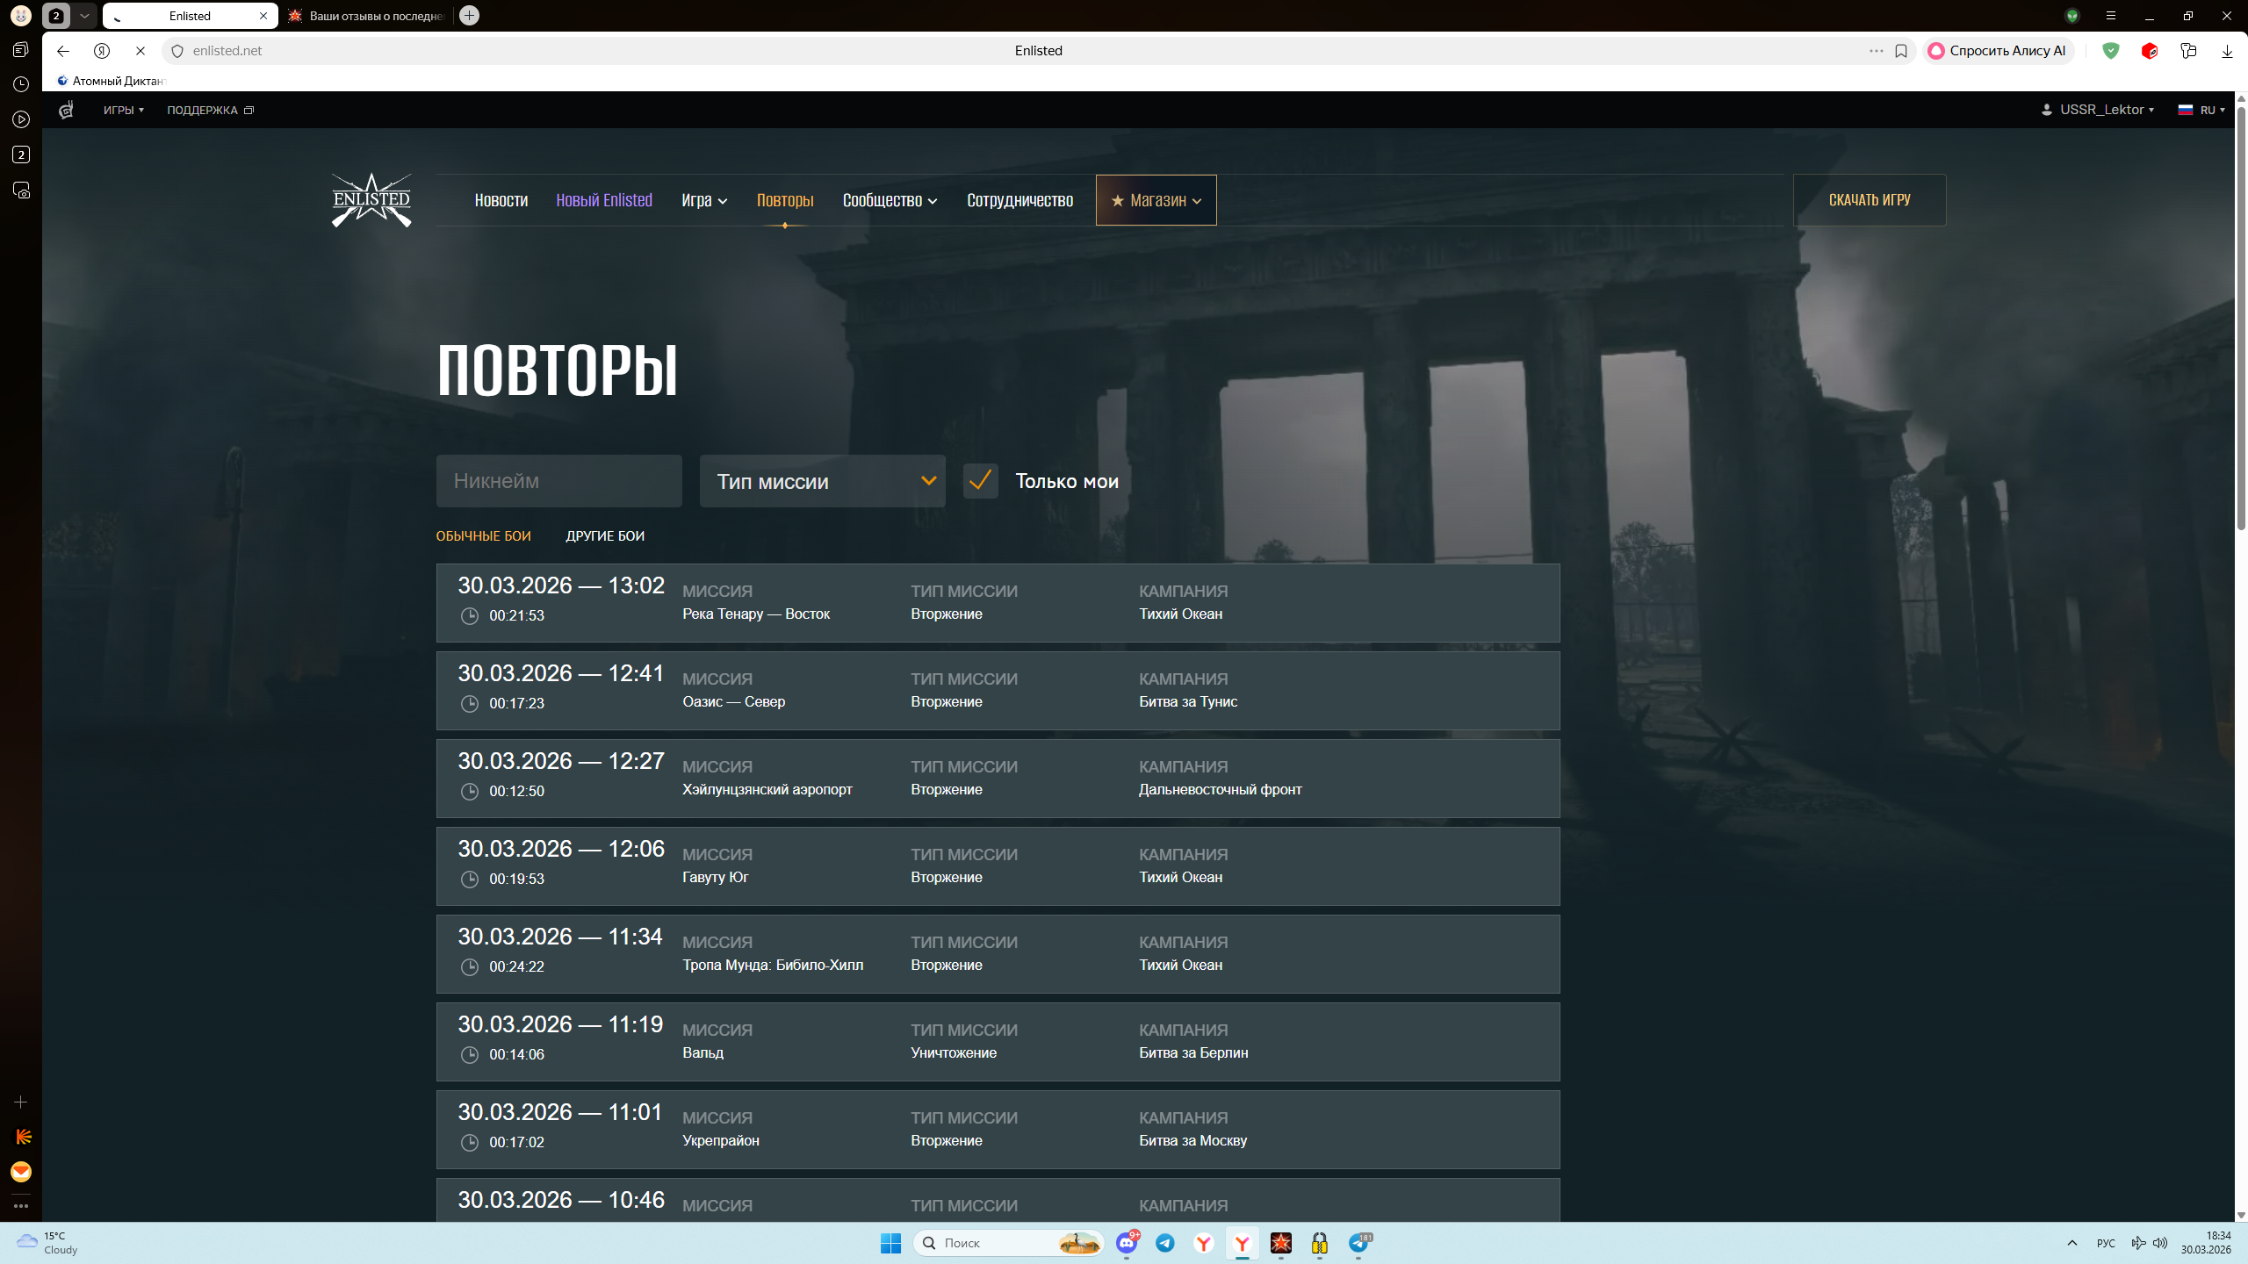Open the "Новый Enlisted" link
Screen dimensions: 2248x1264
(604, 200)
